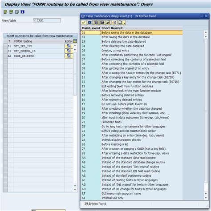Click the Find binoculars icon in dialog

(96, 23)
